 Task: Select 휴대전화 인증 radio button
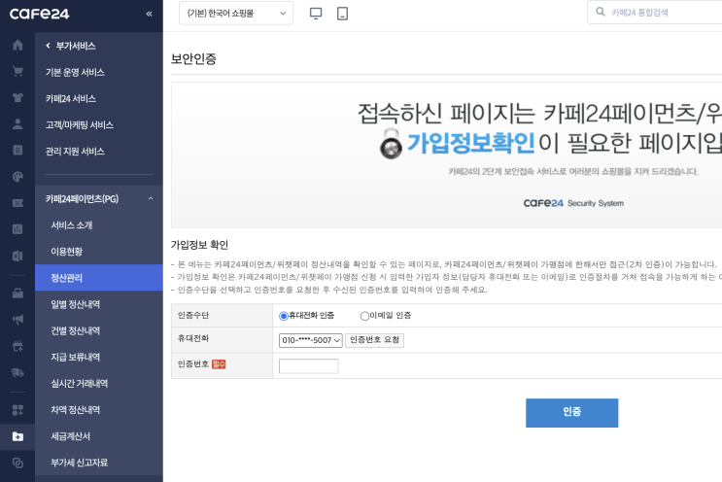[x=284, y=316]
